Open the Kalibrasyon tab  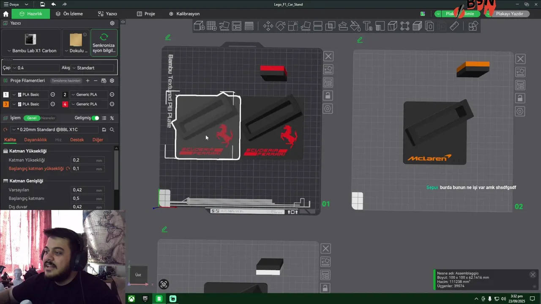[184, 14]
